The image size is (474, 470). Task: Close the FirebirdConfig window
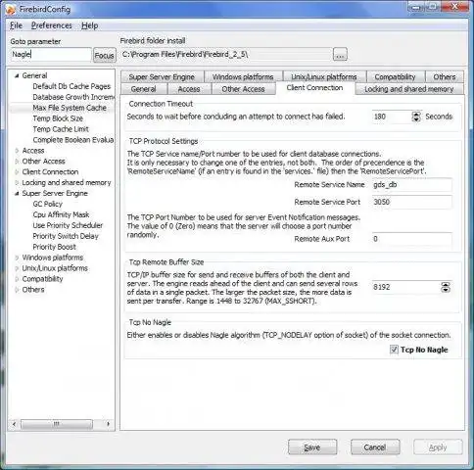click(x=455, y=6)
